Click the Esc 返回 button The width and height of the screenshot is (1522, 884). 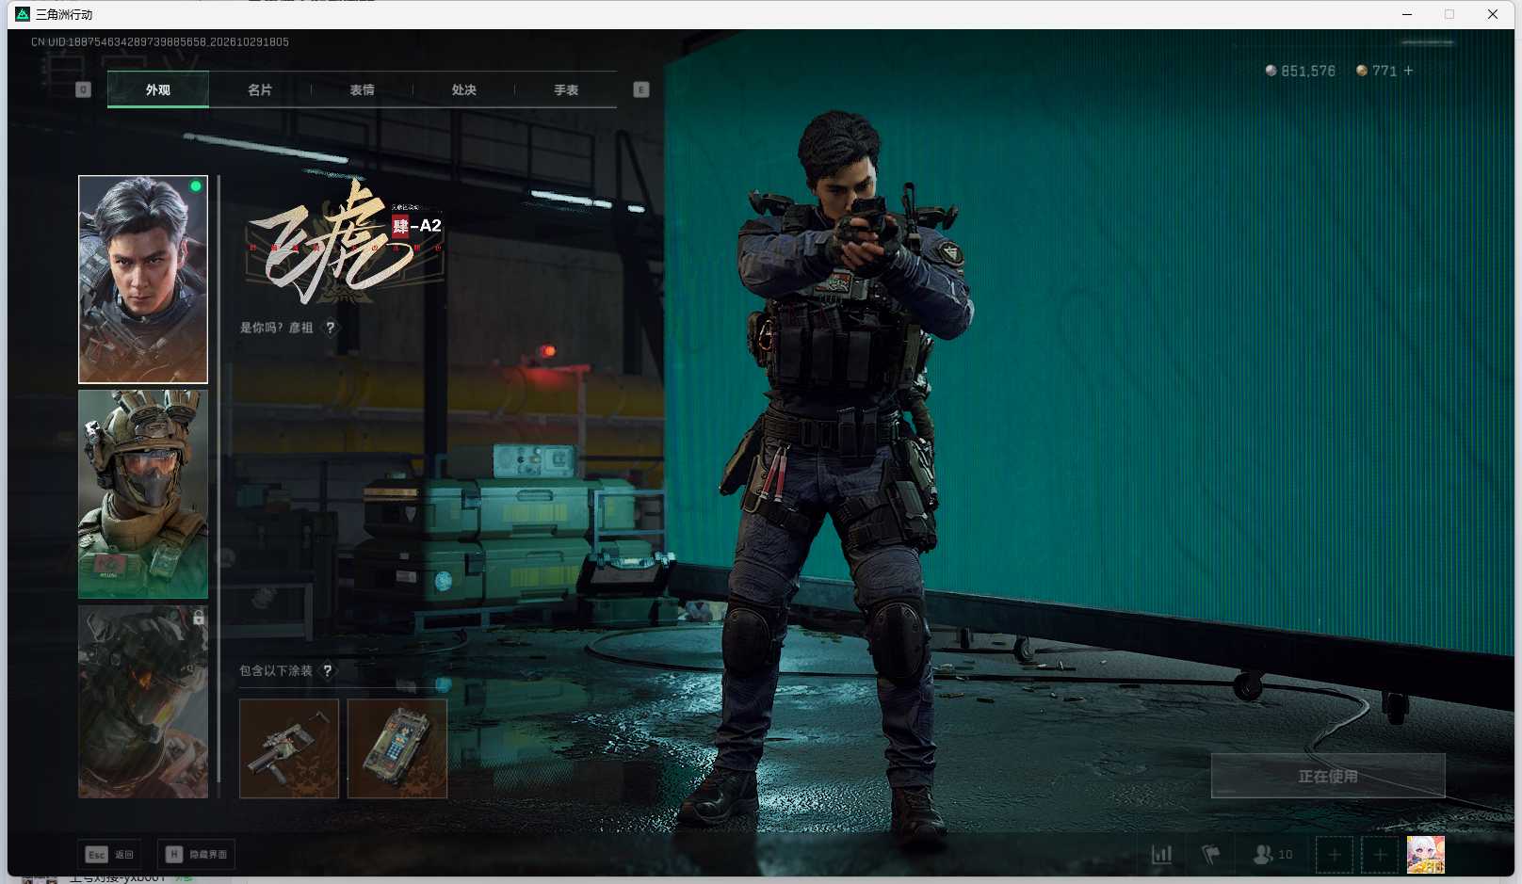pos(110,855)
